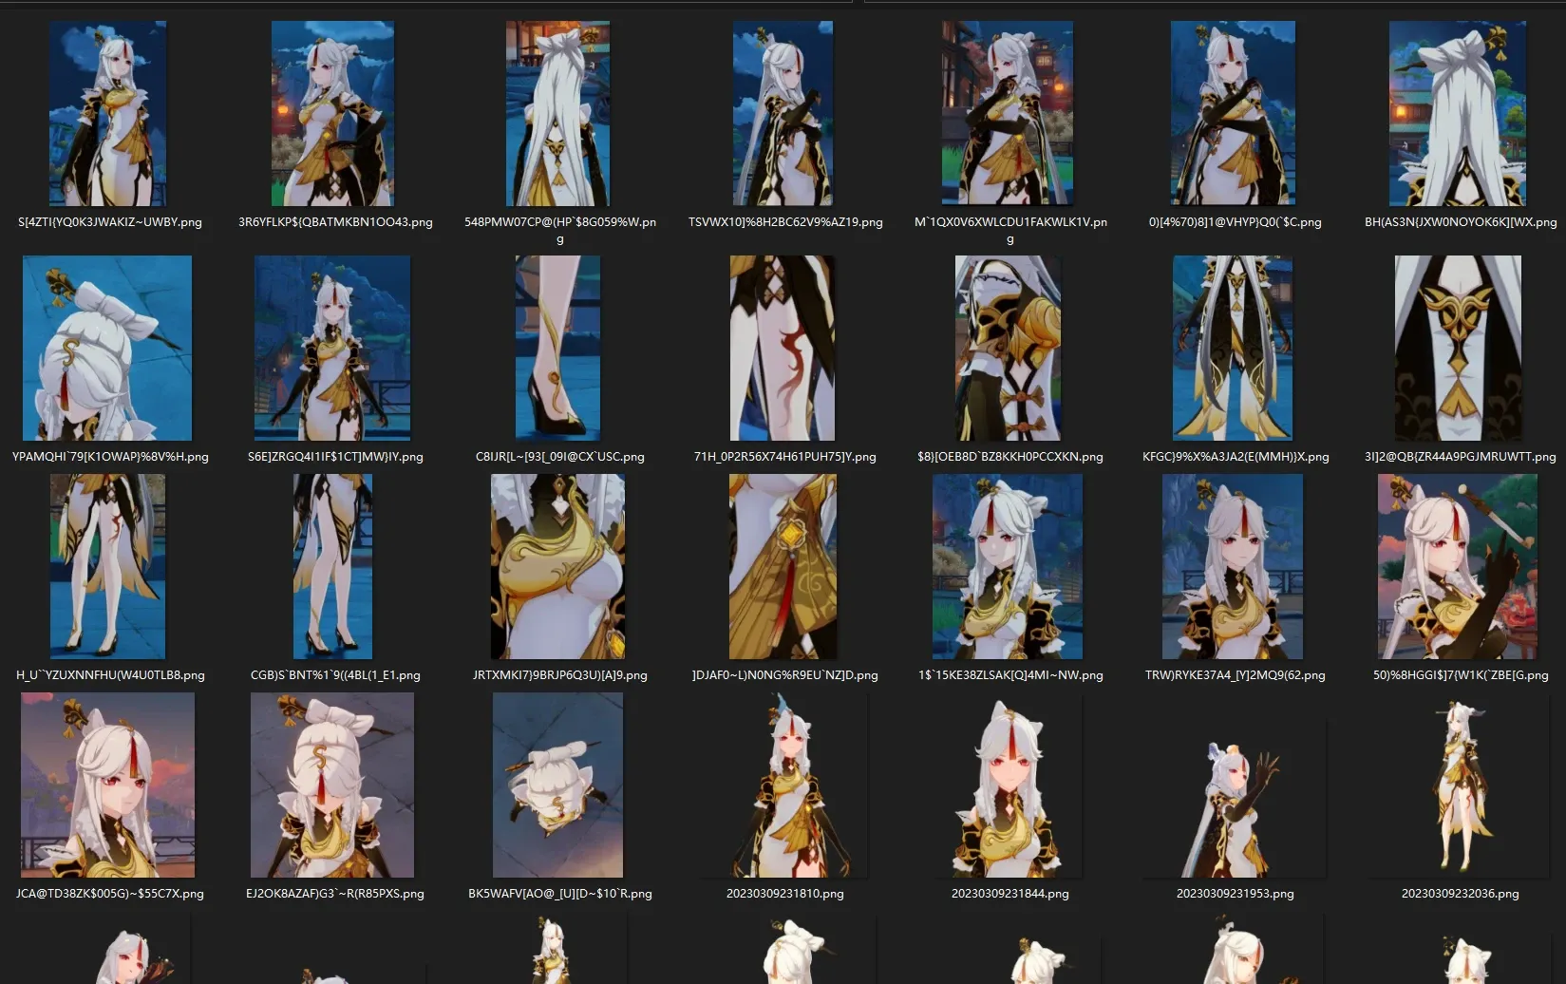Click the filename label starting 3I]2@QB
The width and height of the screenshot is (1566, 984).
click(x=1461, y=457)
